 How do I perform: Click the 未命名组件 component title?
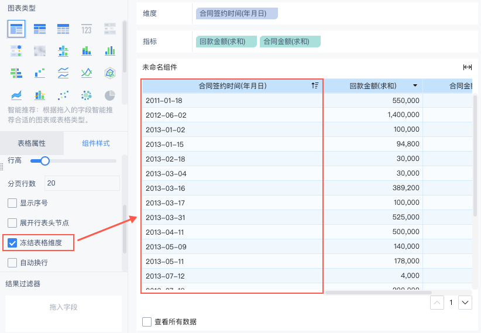[160, 67]
